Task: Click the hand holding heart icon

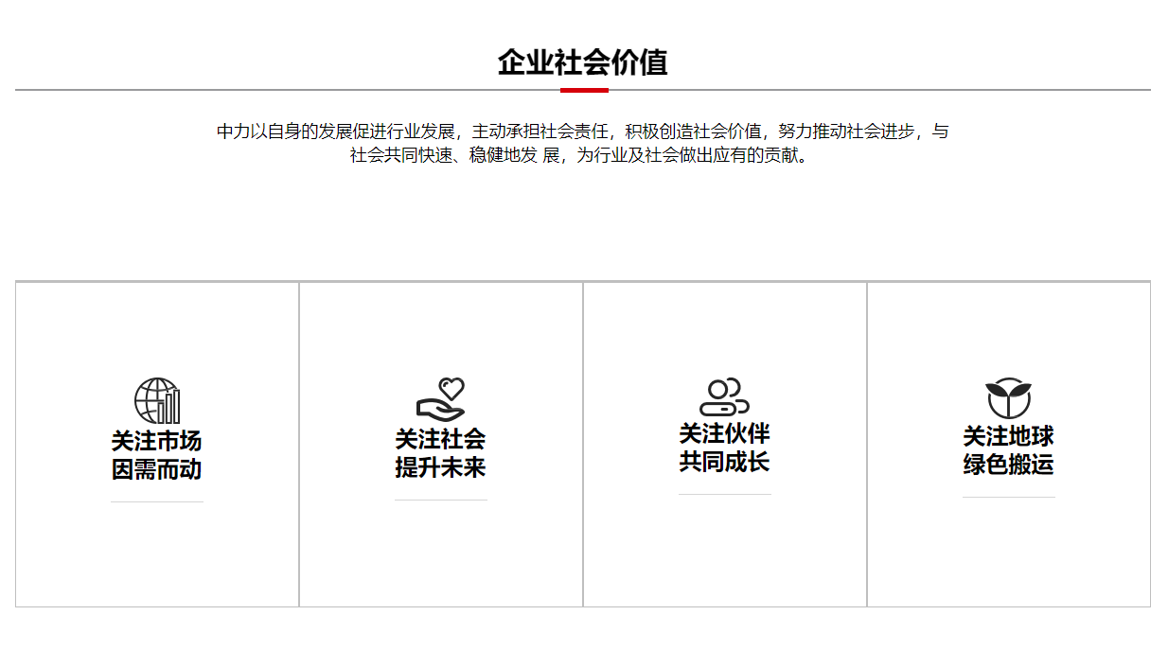Action: pos(441,399)
